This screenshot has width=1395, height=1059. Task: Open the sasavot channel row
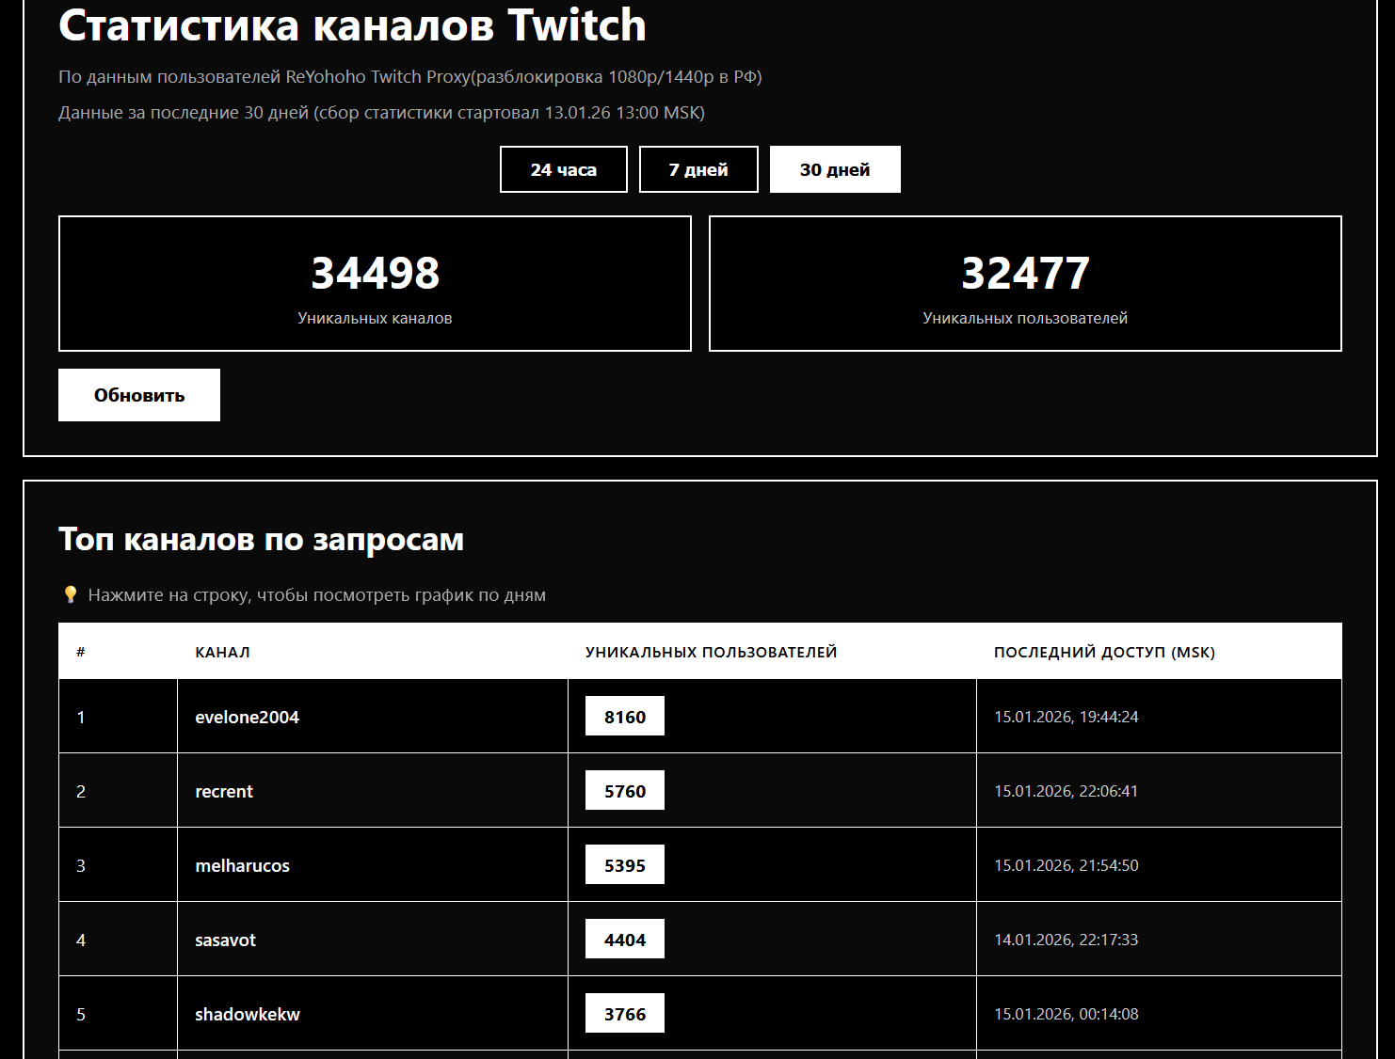pos(700,940)
